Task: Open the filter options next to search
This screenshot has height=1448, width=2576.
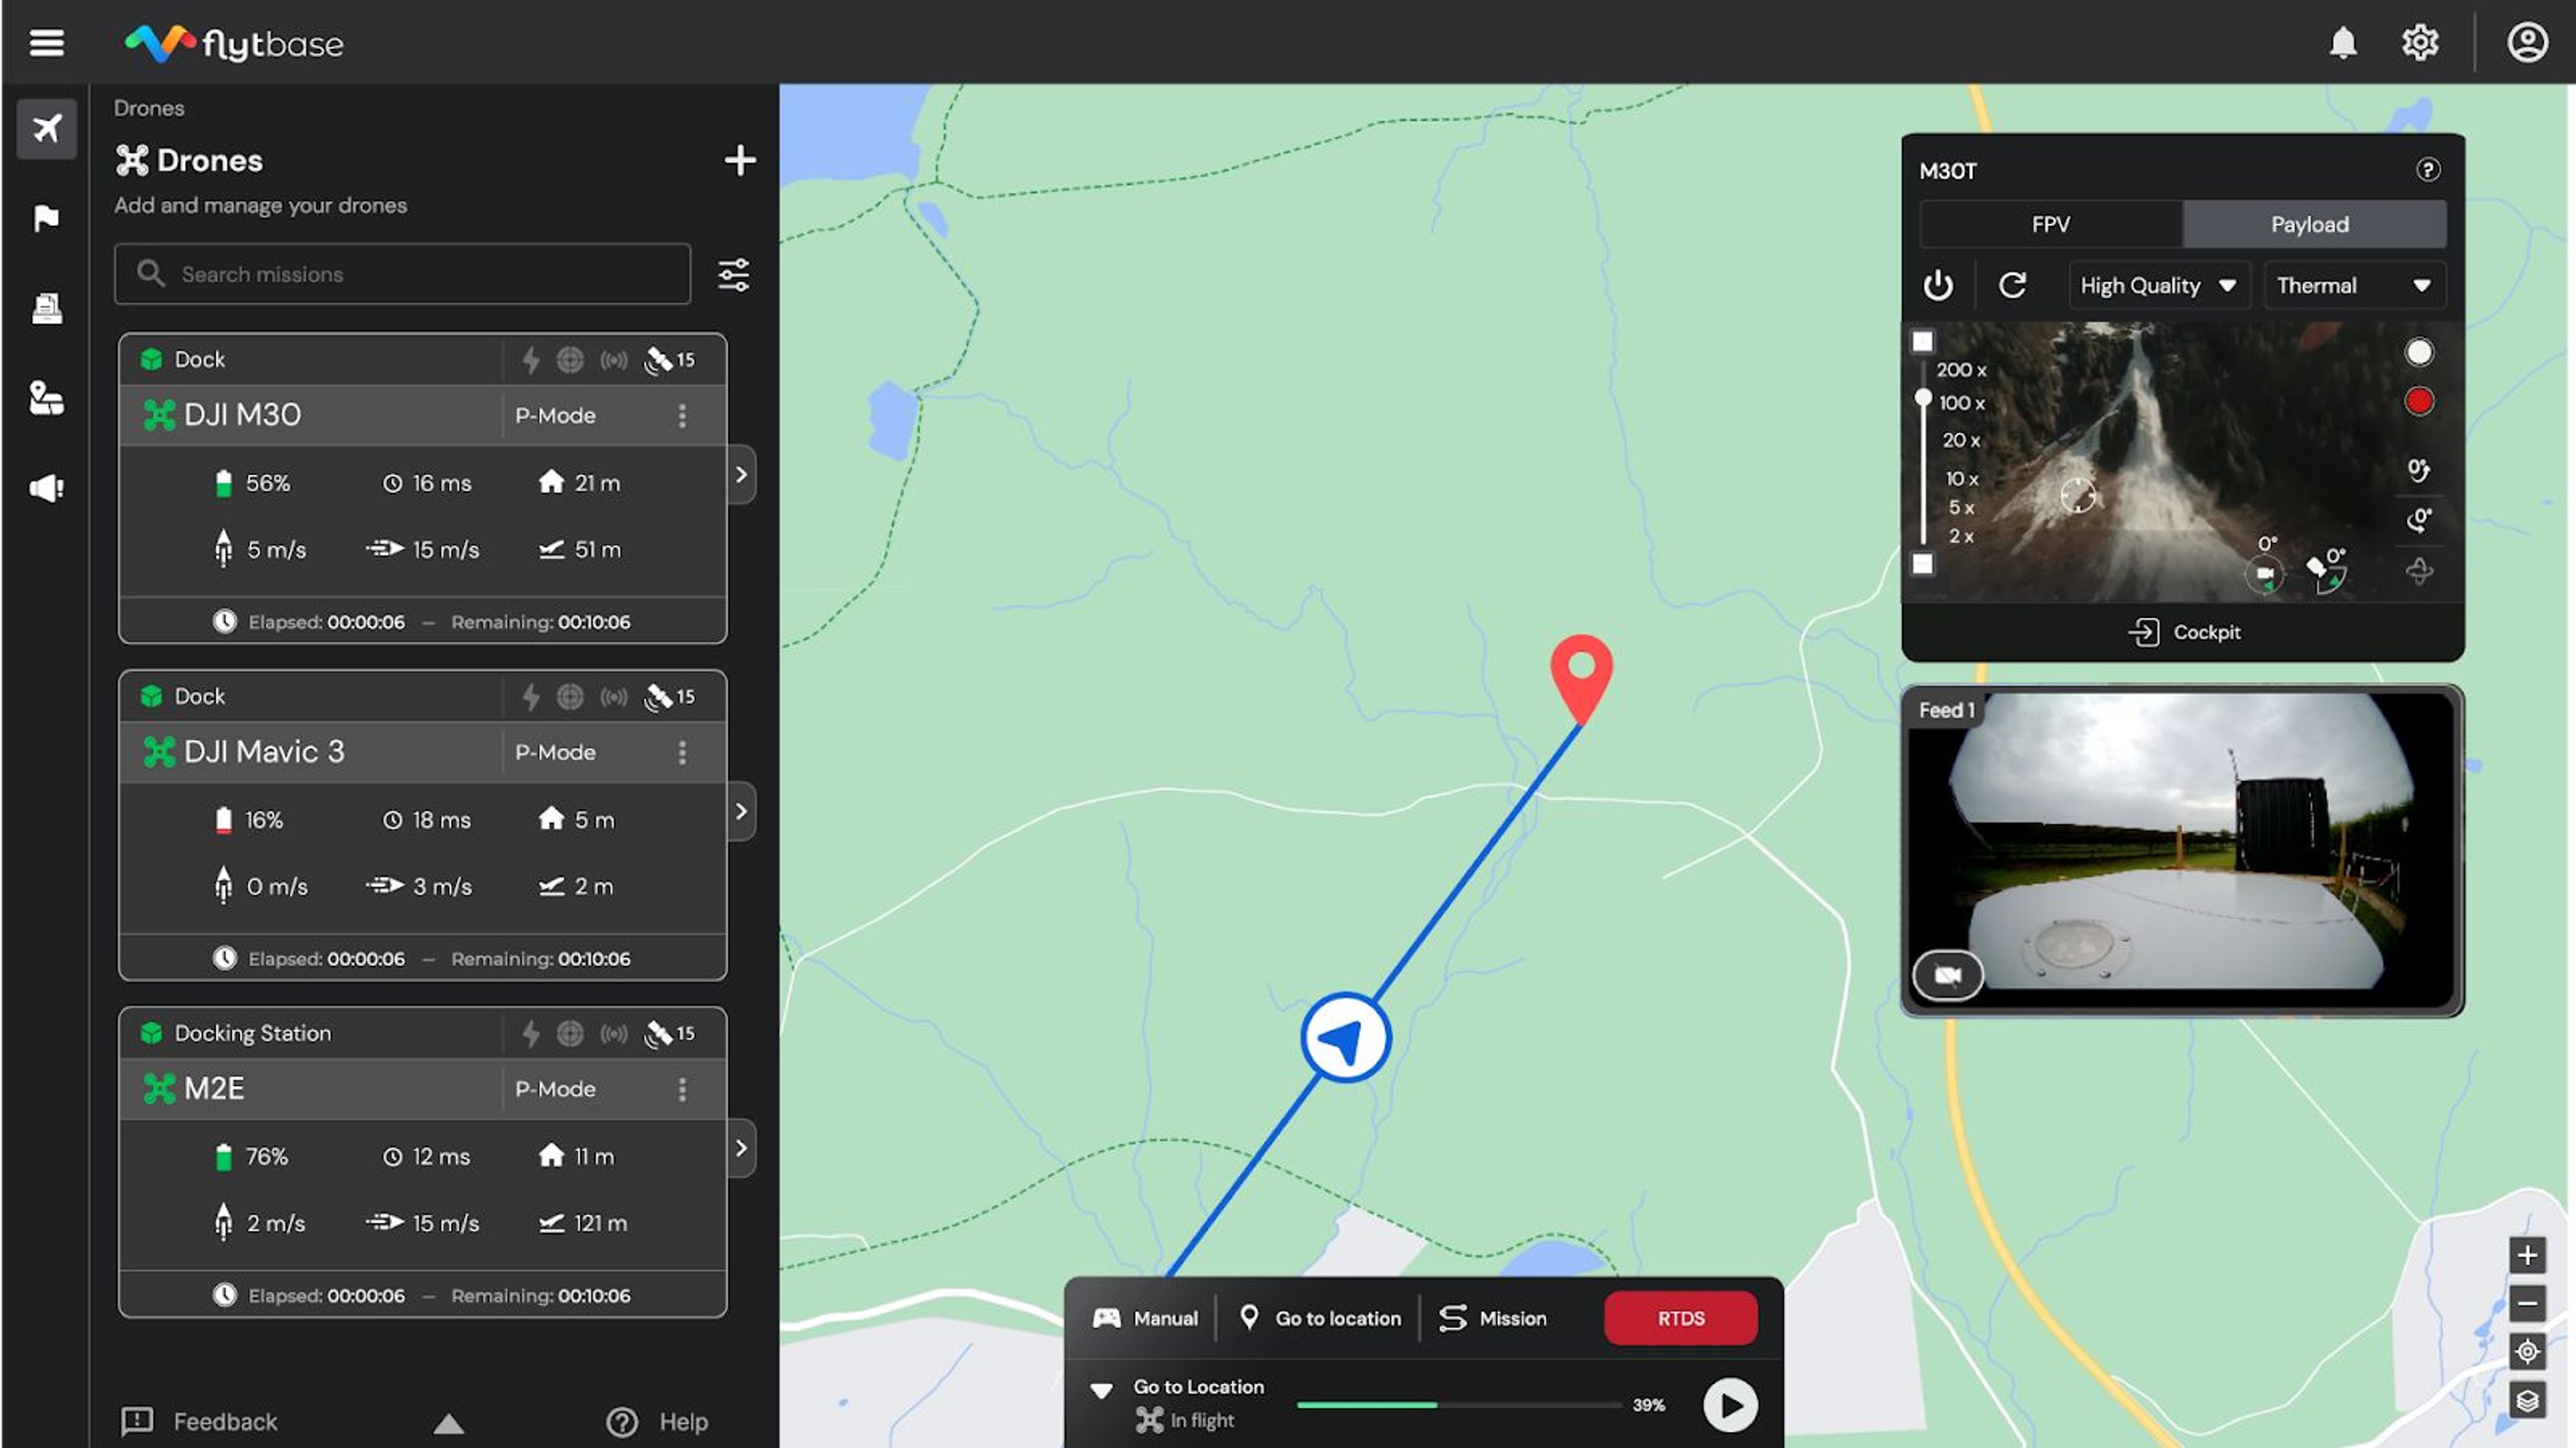Action: (733, 274)
